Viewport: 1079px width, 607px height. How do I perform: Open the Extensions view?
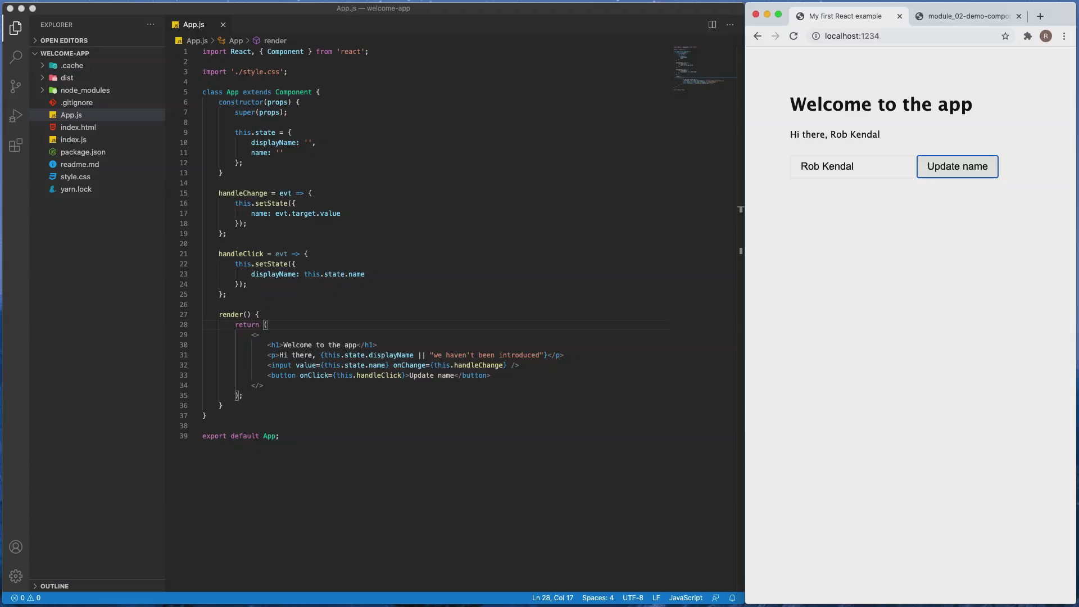click(x=16, y=146)
